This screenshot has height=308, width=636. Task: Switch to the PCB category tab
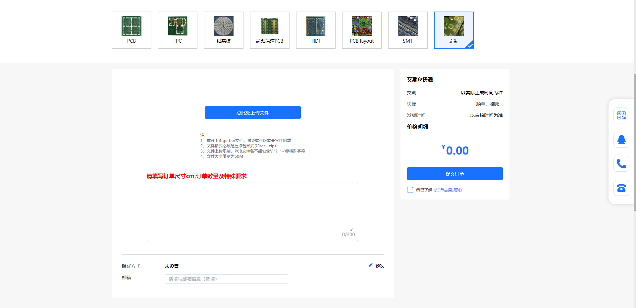pyautogui.click(x=132, y=30)
